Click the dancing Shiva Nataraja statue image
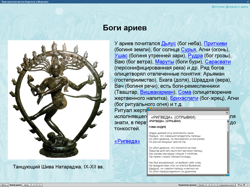The image size is (250, 187). 58,100
